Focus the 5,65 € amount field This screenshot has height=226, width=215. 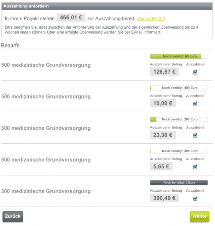pos(164,167)
